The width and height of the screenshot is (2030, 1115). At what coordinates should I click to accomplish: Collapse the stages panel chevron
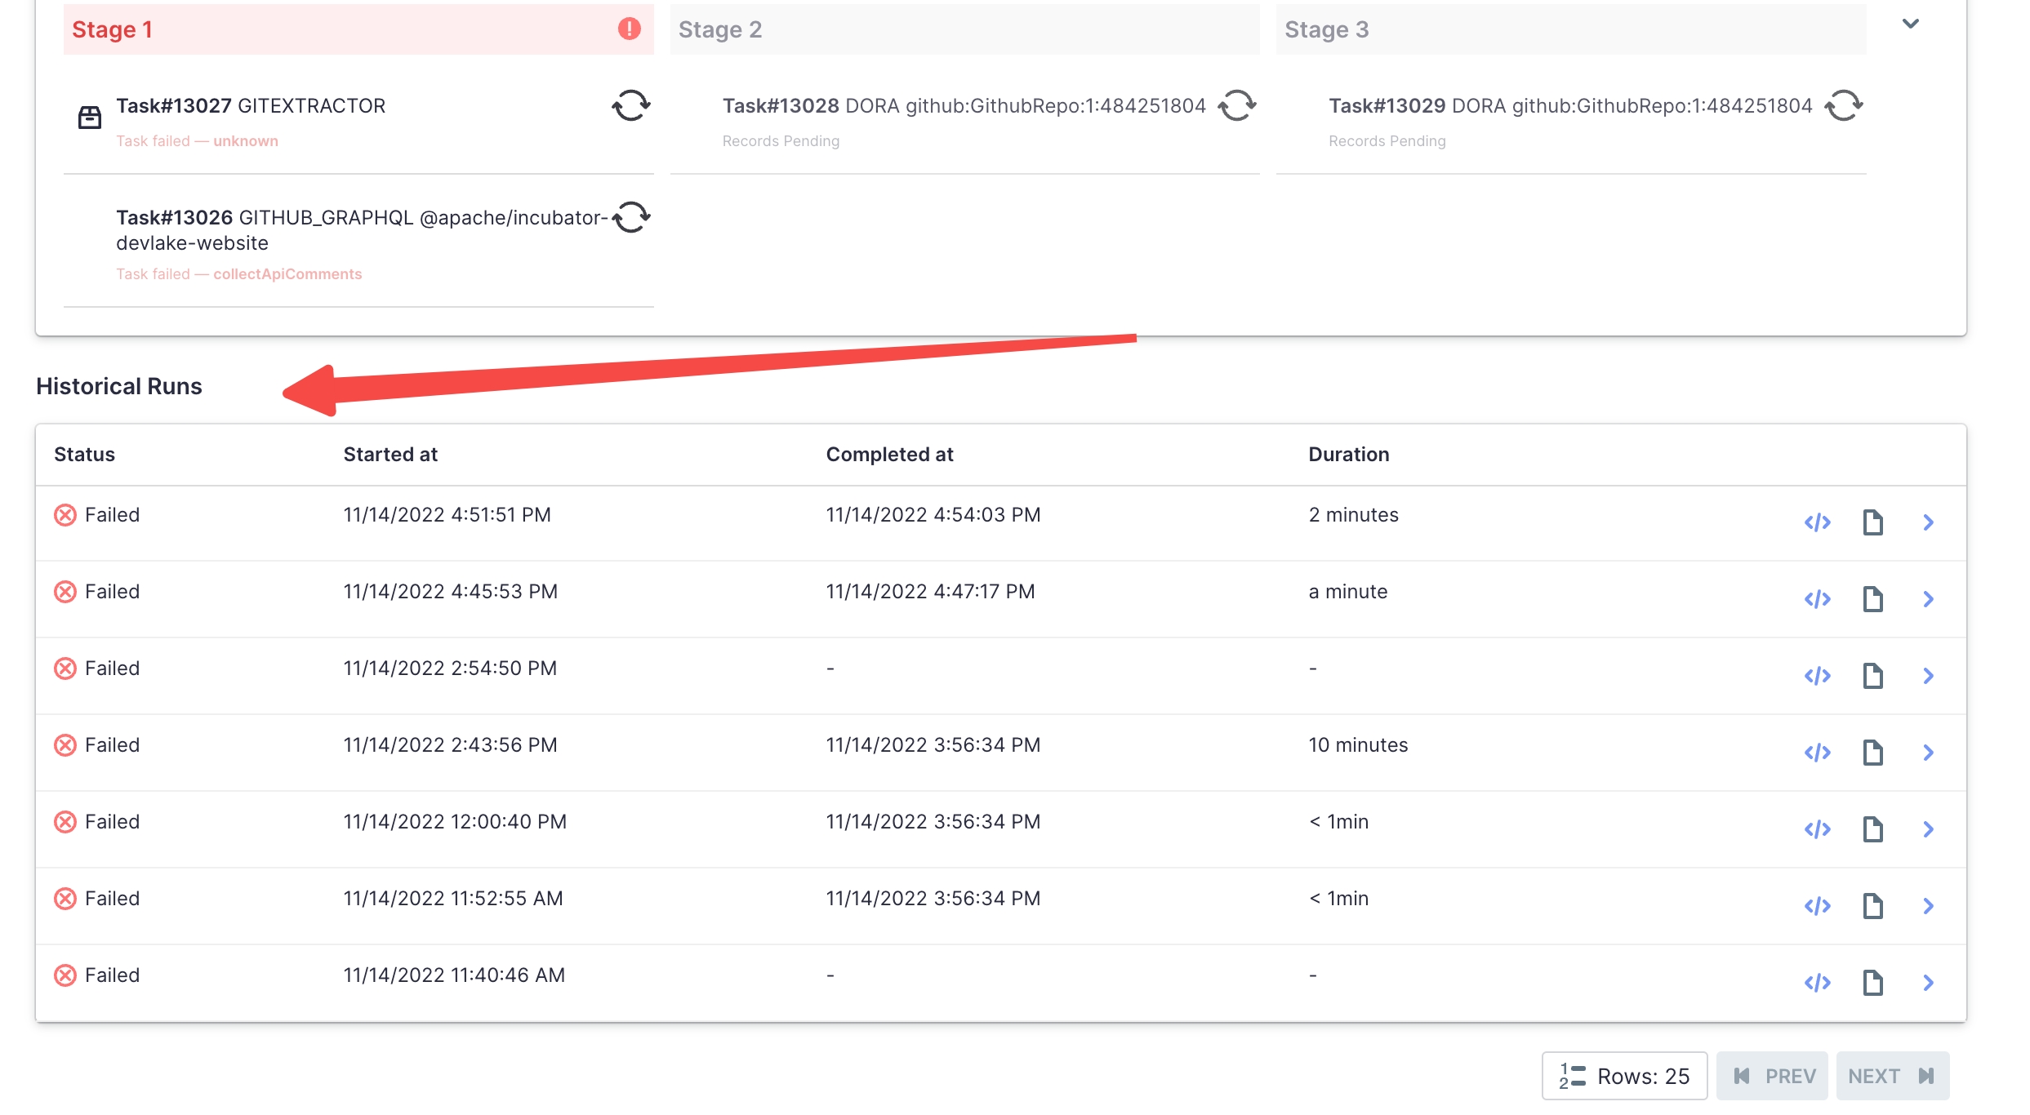(x=1910, y=24)
